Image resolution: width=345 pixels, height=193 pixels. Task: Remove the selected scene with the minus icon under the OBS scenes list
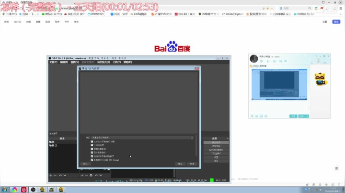[x=55, y=175]
